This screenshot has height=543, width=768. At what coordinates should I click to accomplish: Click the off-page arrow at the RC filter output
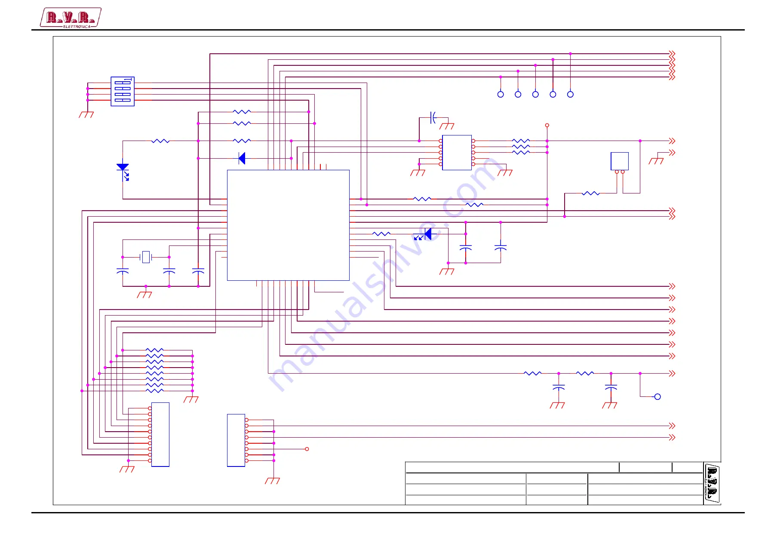coord(672,373)
